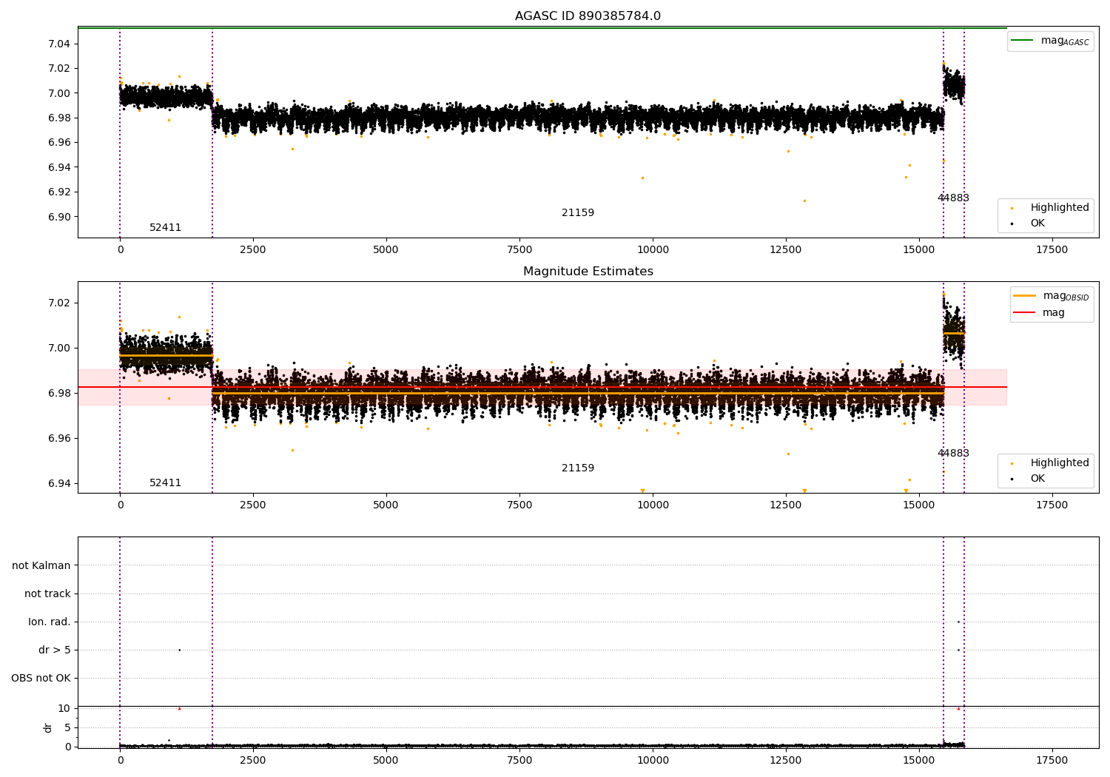Click 44883 label in Magnitude Estimates plot
Viewport: 1110px width, 777px height.
[953, 454]
